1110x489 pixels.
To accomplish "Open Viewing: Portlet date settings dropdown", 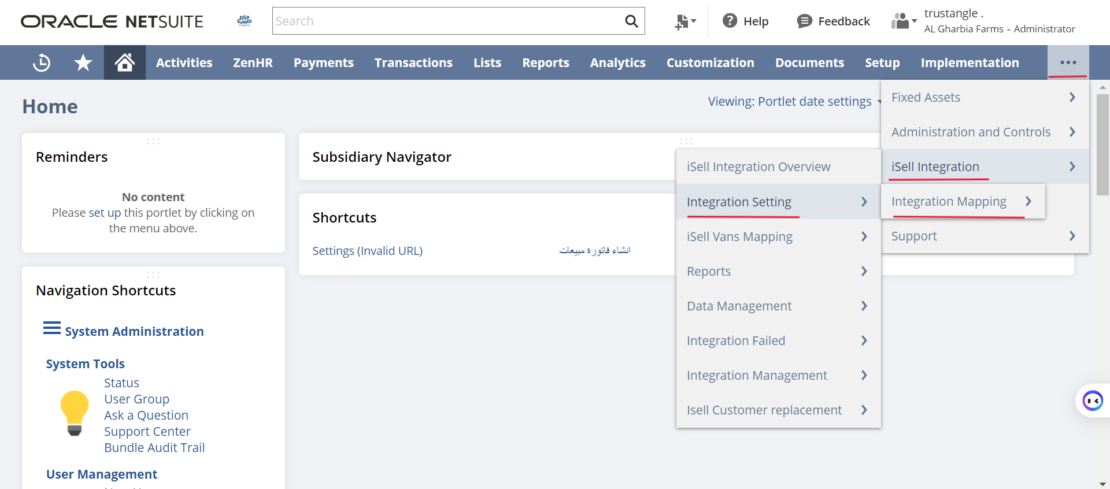I will coord(794,102).
